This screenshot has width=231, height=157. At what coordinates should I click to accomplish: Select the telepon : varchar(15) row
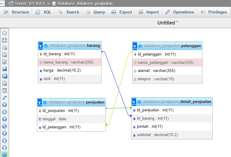point(167,79)
